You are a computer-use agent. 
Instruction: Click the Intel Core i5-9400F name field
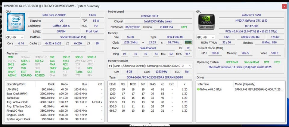coord(54,15)
